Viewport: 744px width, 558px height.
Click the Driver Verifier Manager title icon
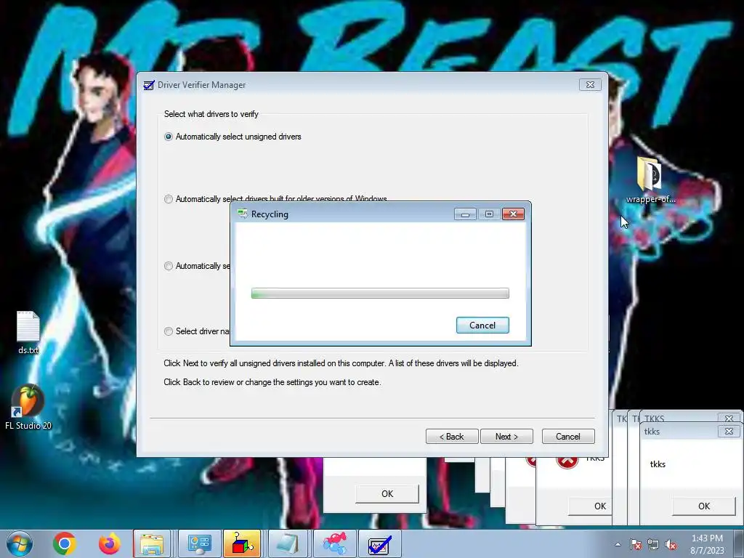point(149,85)
